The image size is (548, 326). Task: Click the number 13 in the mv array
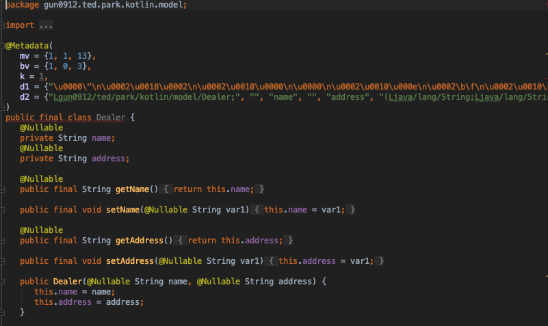82,56
